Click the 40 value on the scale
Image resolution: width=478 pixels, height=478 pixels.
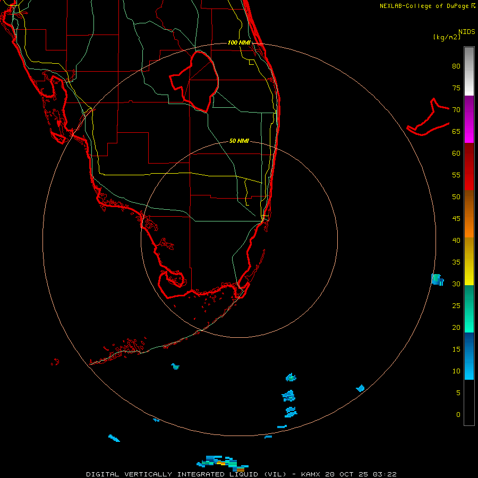pos(456,240)
